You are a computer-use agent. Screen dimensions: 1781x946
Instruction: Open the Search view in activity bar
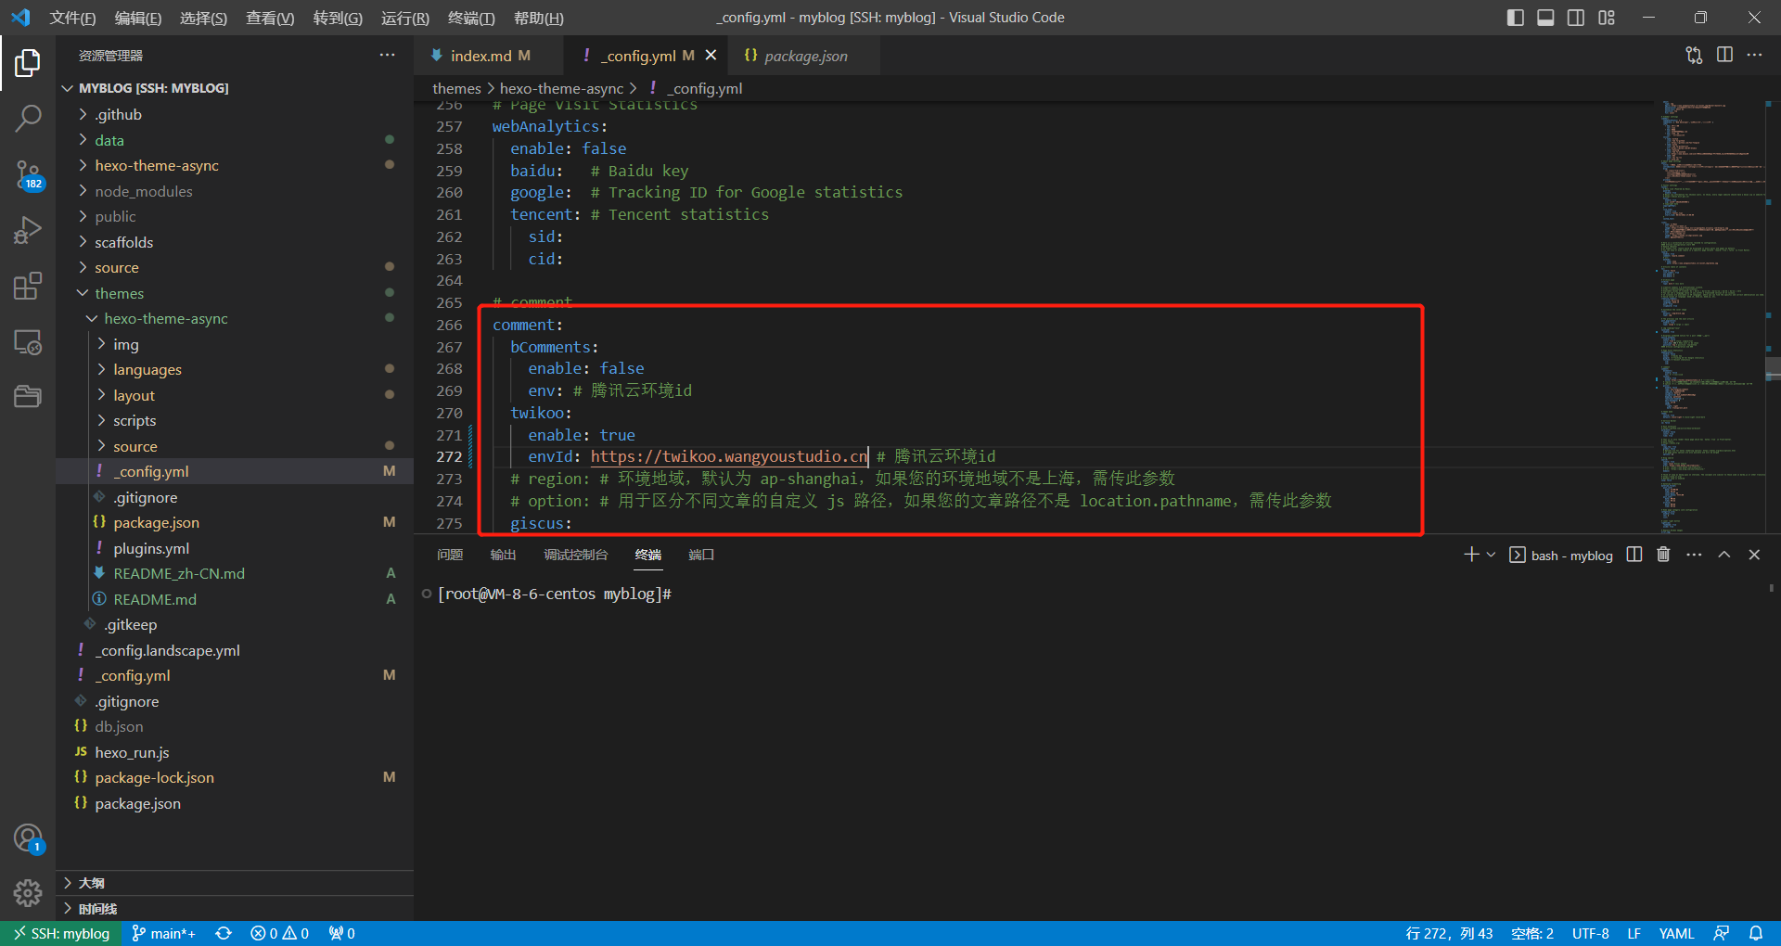click(28, 119)
